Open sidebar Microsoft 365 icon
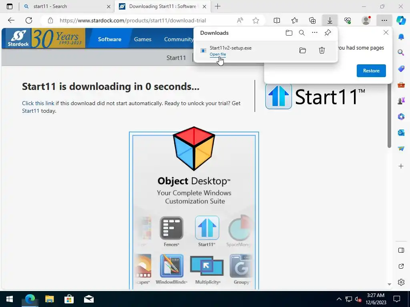Viewport: 410px width, 307px height. pos(401,116)
